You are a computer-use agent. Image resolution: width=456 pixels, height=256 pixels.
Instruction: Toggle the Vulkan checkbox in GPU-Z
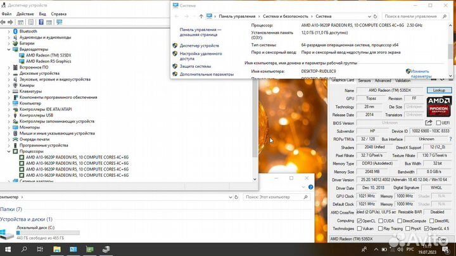(x=359, y=229)
